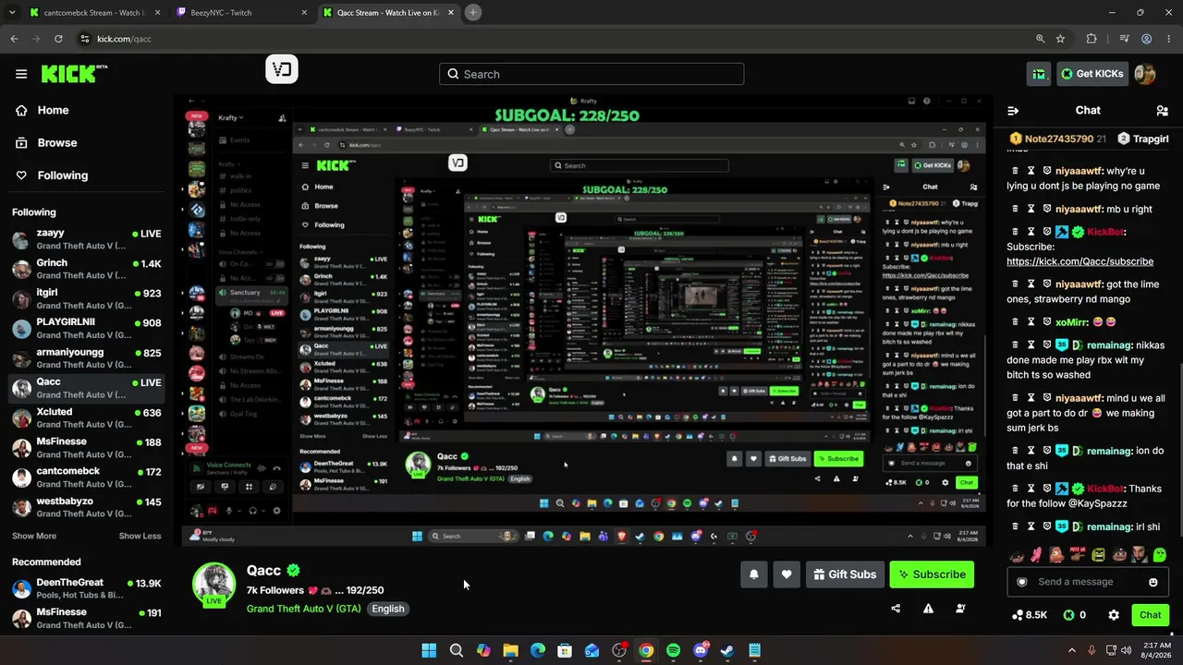The width and height of the screenshot is (1183, 665).
Task: Open Browse in the sidebar
Action: [56, 143]
